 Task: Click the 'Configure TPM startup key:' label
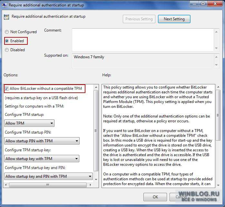point(28,150)
